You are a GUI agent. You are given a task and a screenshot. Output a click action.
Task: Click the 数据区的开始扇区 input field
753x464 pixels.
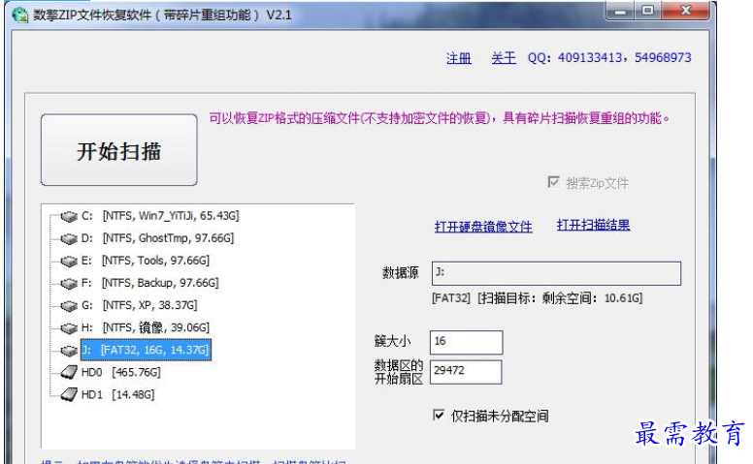(x=466, y=372)
